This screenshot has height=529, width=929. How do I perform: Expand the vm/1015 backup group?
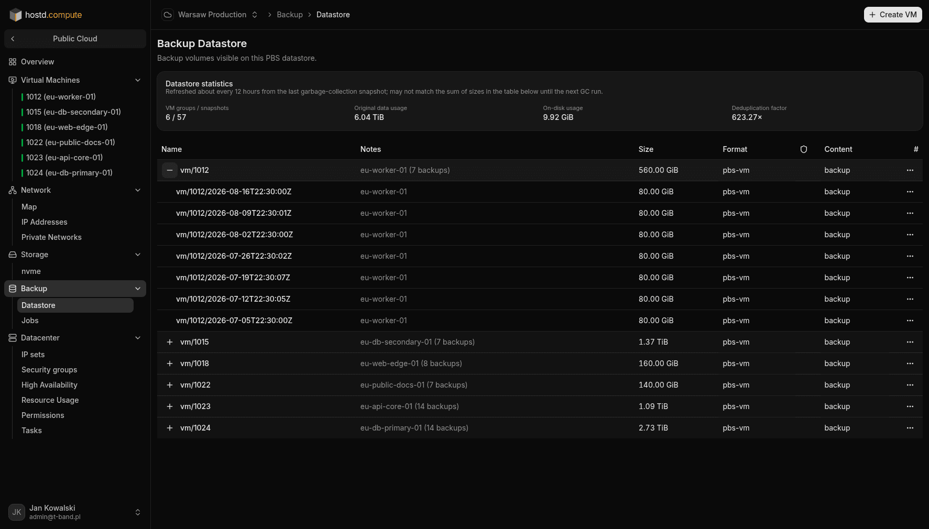(170, 342)
